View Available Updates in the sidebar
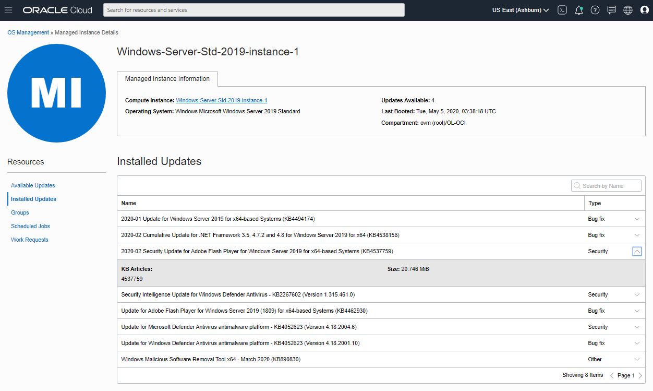 coord(33,185)
